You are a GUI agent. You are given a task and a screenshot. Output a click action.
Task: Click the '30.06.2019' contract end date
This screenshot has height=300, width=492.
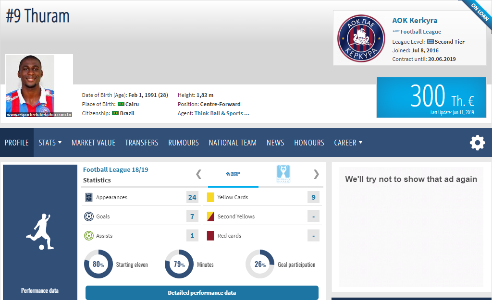tap(442, 59)
